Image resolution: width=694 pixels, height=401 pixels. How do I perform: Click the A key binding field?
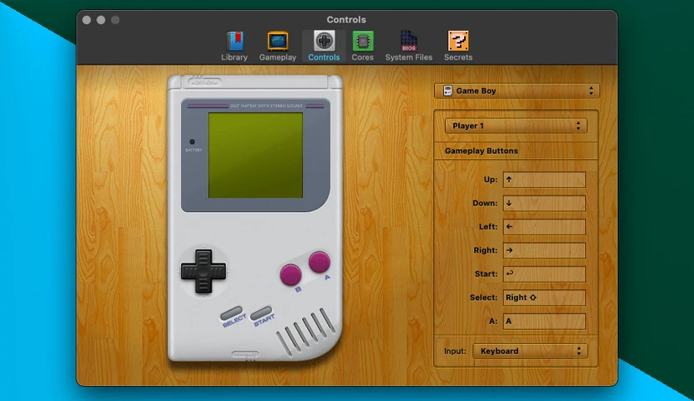545,321
